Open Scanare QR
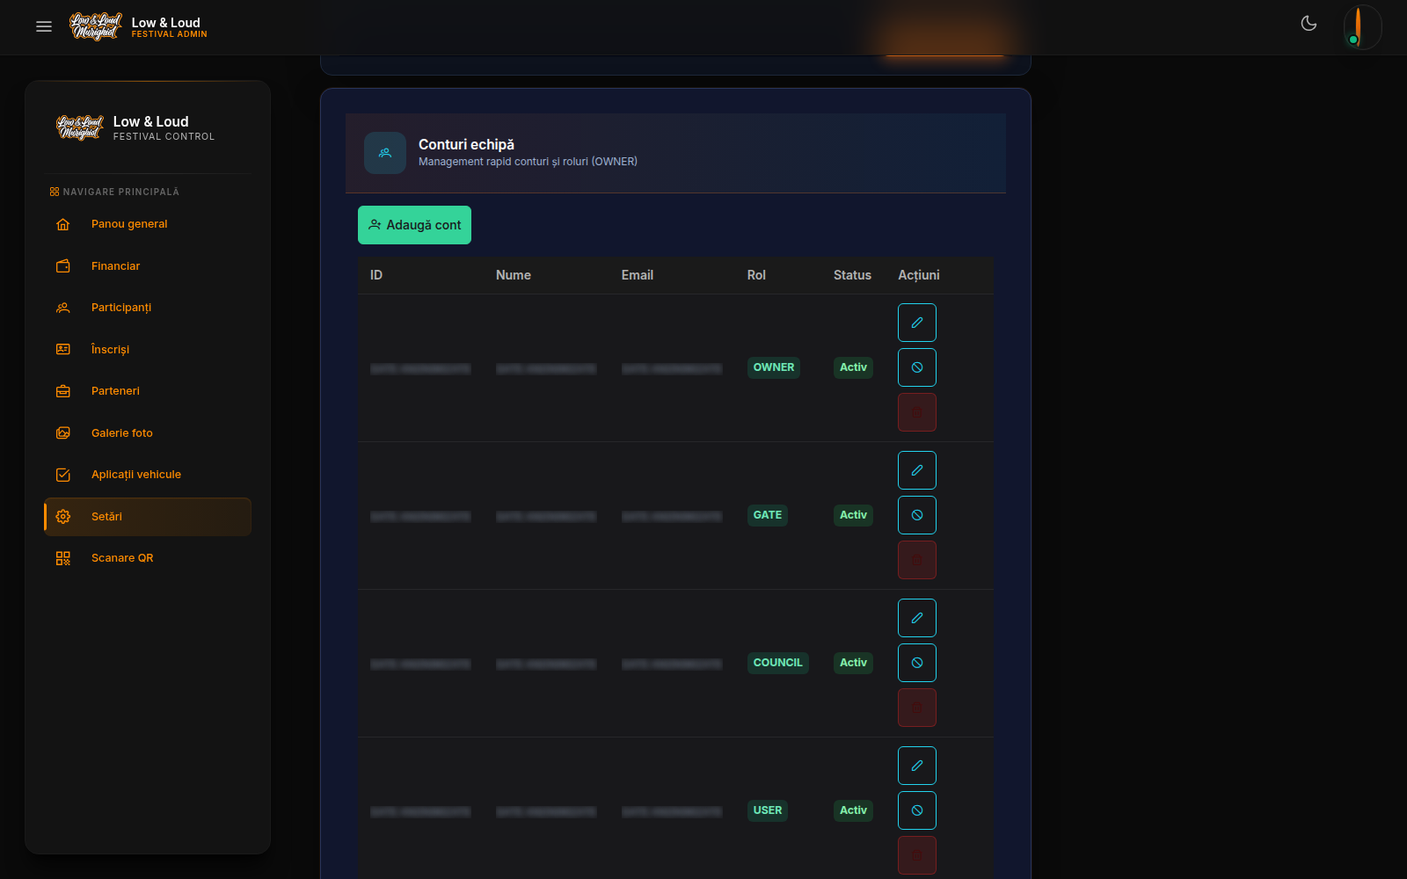This screenshot has height=879, width=1407. pyautogui.click(x=148, y=558)
